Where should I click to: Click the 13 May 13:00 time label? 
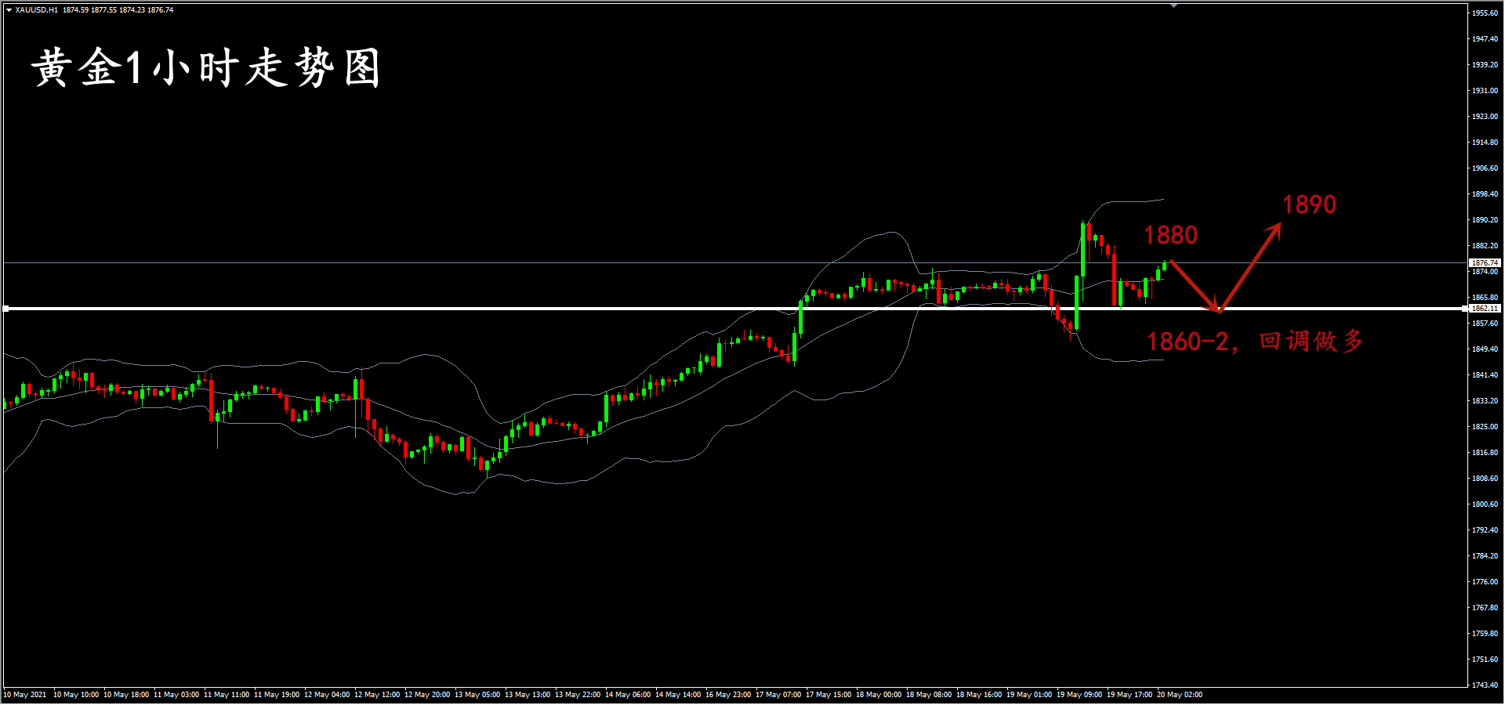[528, 695]
